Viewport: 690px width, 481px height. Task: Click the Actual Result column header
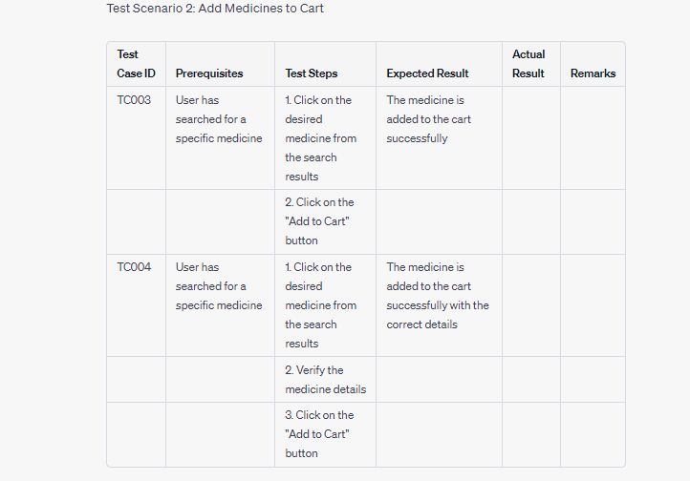click(528, 64)
